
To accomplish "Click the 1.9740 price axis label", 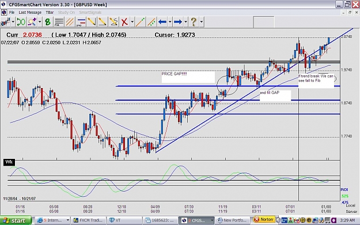I will click(346, 70).
